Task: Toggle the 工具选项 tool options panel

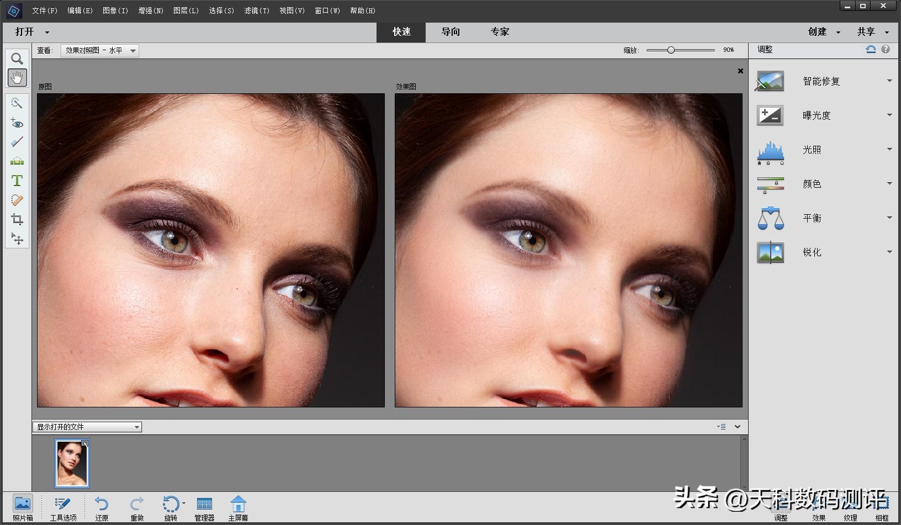Action: pyautogui.click(x=63, y=507)
